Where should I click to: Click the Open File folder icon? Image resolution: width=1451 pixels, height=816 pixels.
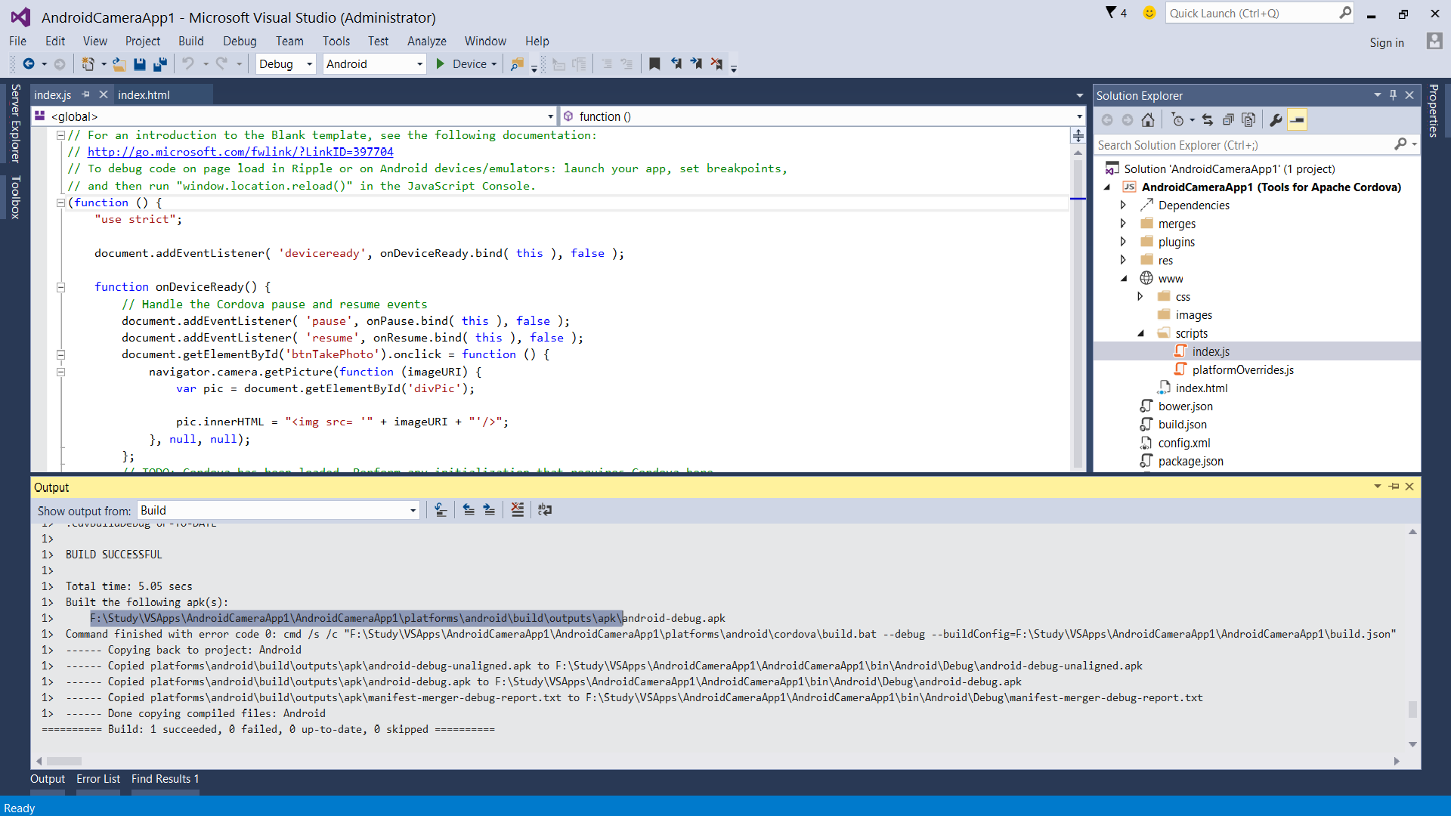coord(119,64)
